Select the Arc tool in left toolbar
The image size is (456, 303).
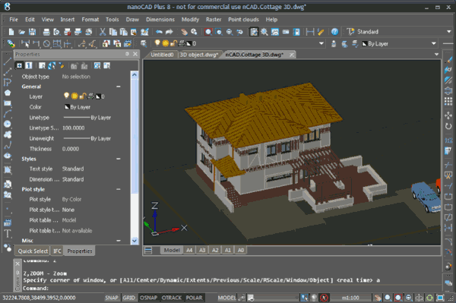pyautogui.click(x=8, y=114)
